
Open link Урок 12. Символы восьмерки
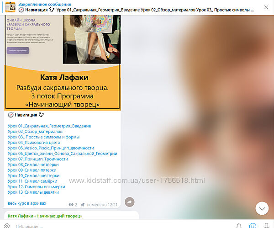click(37, 186)
